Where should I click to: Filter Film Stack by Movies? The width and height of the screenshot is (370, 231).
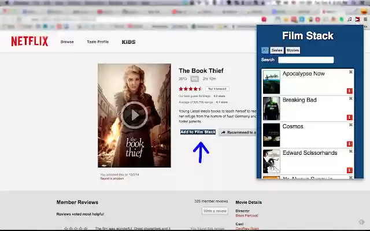(x=293, y=50)
